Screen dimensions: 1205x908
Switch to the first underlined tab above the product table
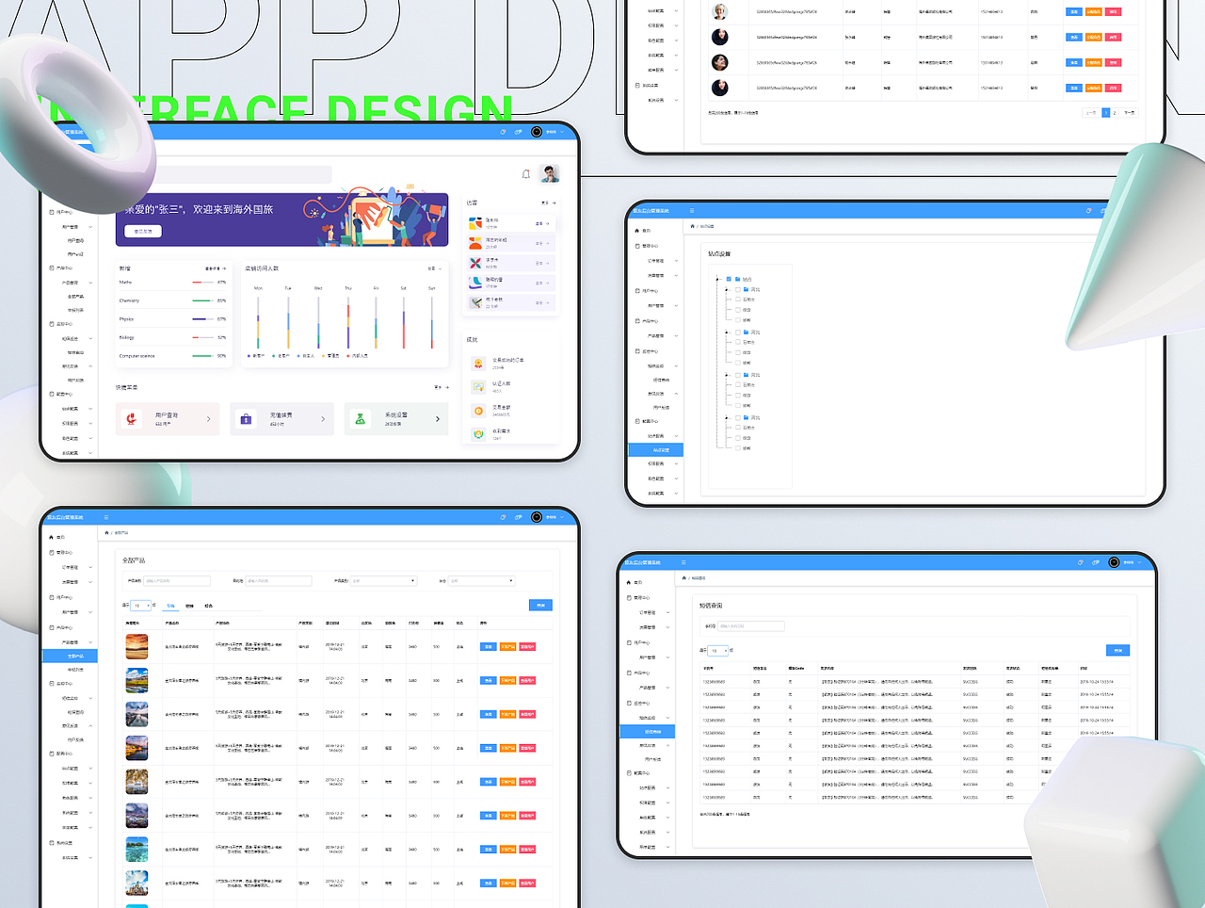[x=170, y=606]
